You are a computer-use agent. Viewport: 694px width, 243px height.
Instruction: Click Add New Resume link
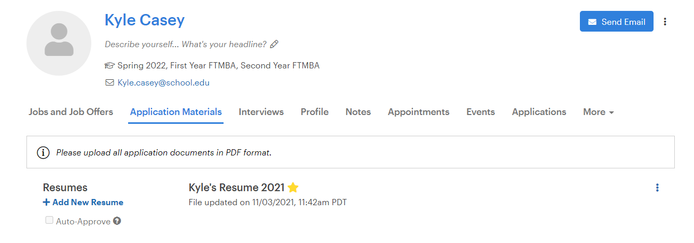pyautogui.click(x=83, y=202)
